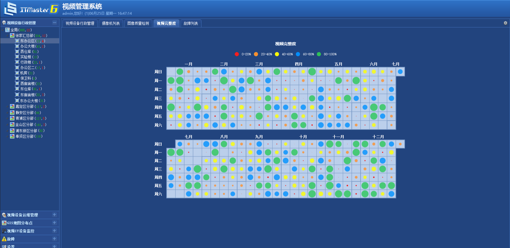The image size is (510, 248).
Task: Click the green 80-100% legend circle
Action: click(x=319, y=54)
